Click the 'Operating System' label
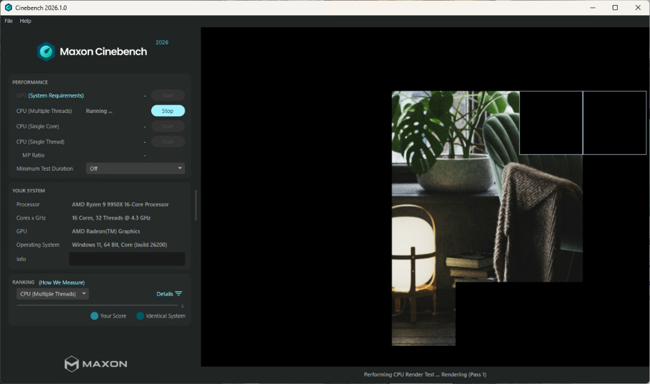 click(x=37, y=244)
